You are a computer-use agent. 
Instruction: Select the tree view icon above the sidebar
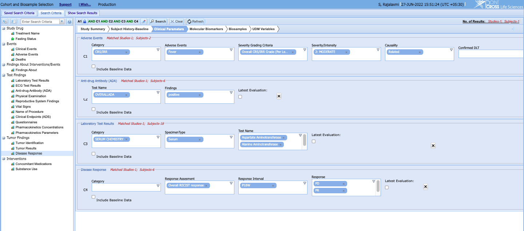point(5,22)
